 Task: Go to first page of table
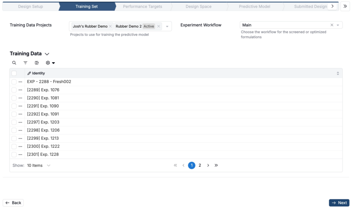tap(175, 165)
